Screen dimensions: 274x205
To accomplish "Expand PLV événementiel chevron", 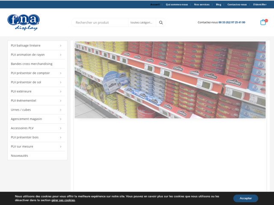I will pos(60,100).
